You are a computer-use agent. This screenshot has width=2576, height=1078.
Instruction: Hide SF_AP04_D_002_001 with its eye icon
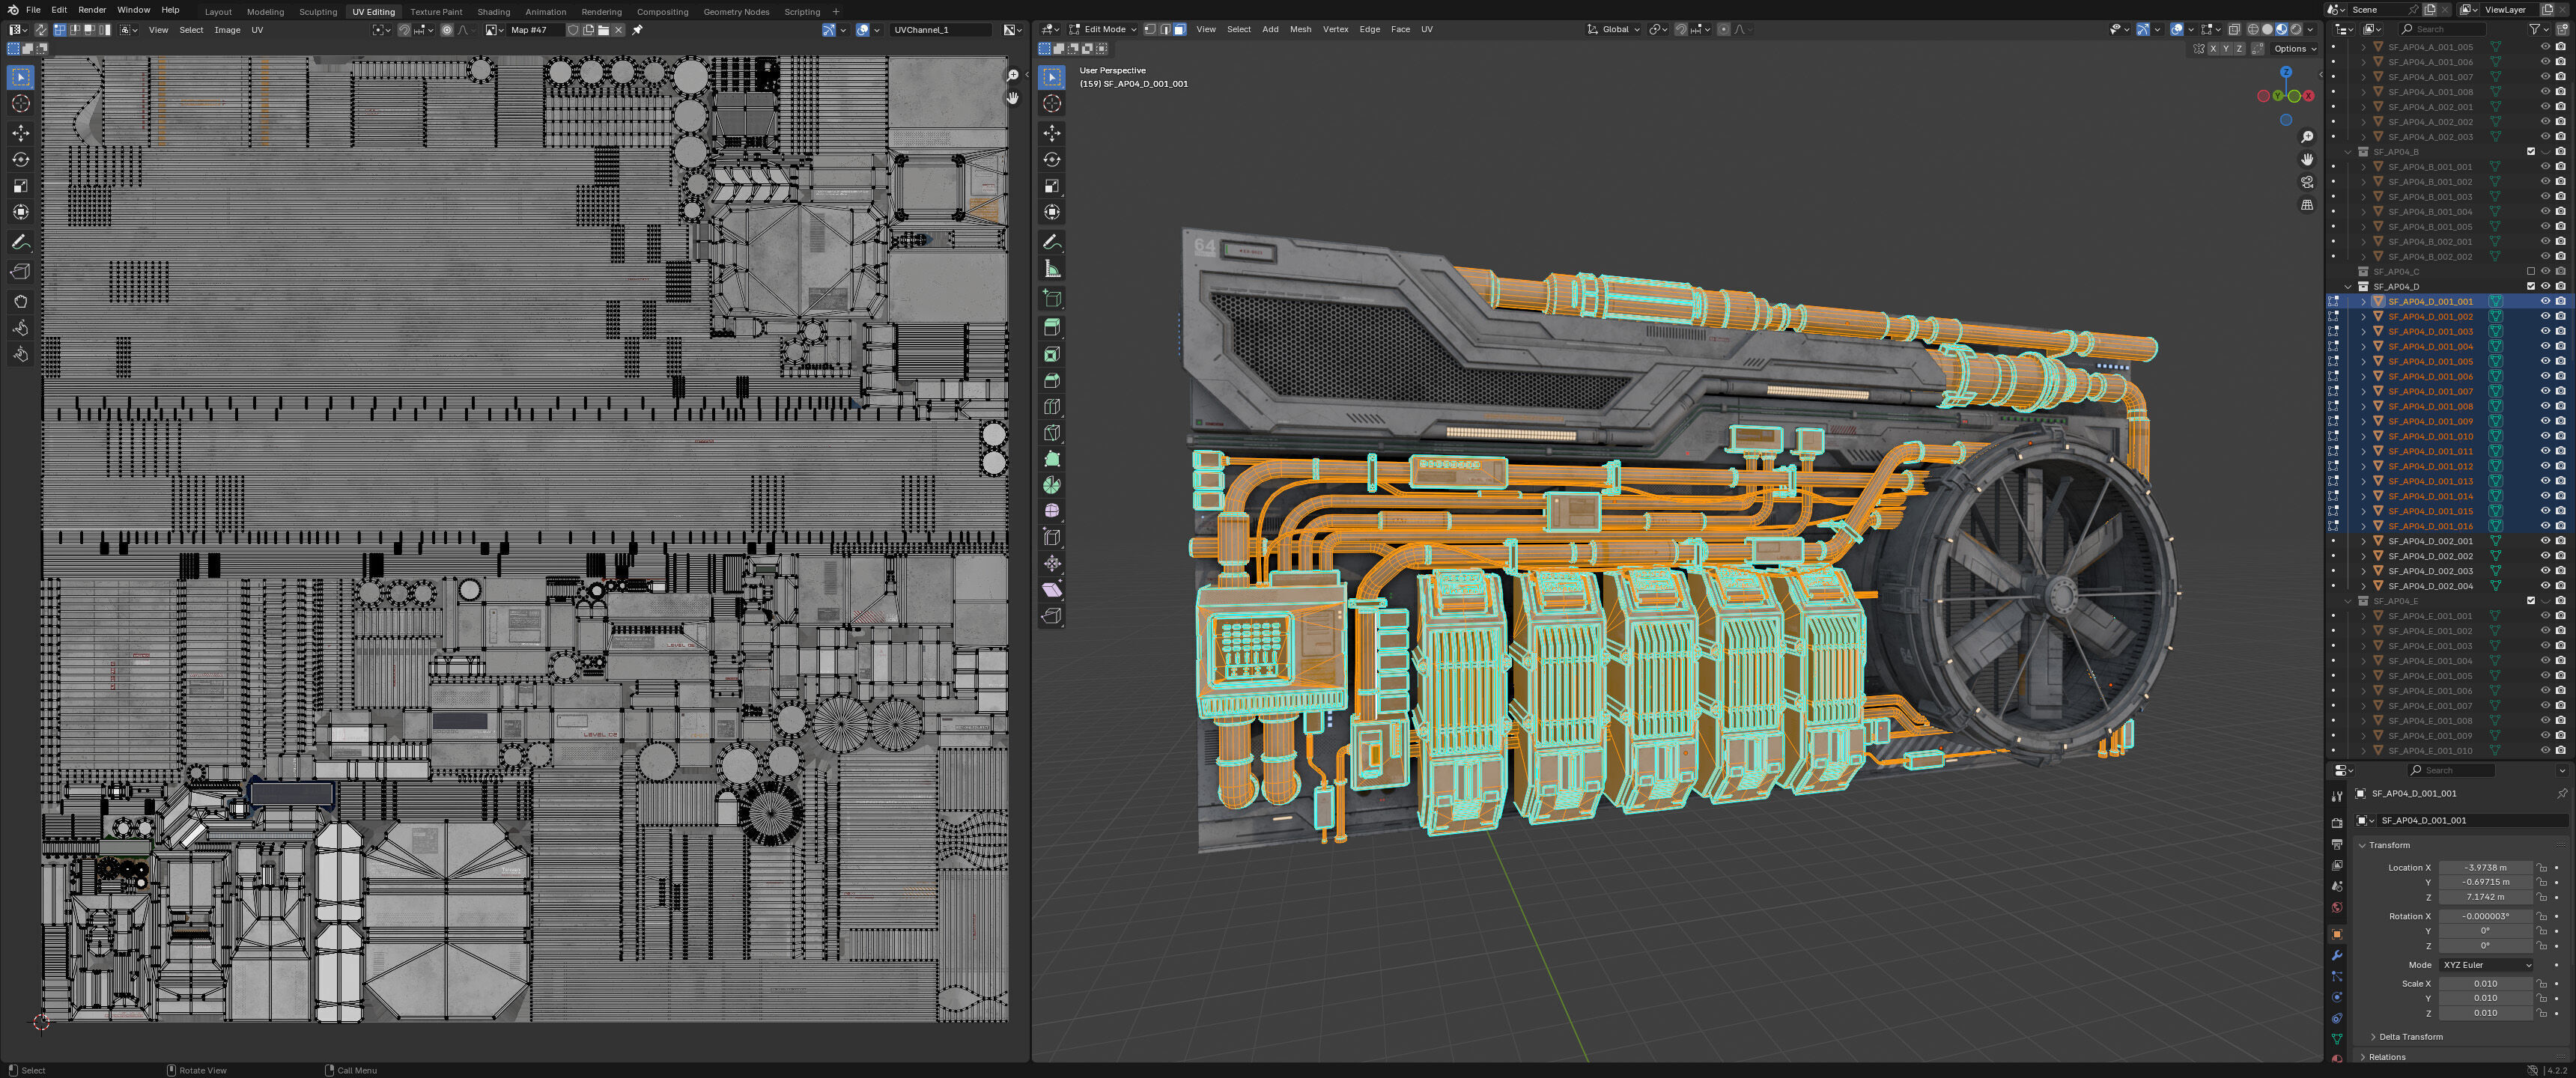pos(2545,541)
